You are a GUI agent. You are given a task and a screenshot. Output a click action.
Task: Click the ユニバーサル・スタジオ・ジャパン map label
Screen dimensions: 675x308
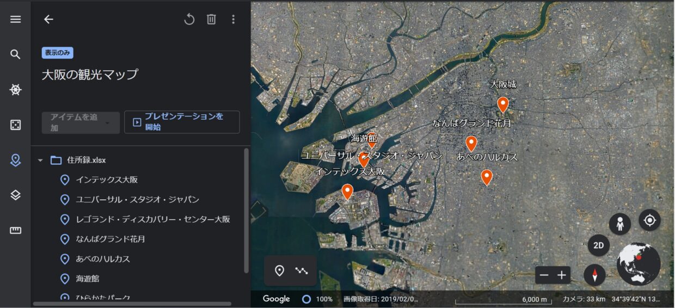pos(372,156)
